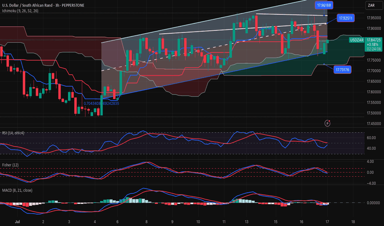Click the 17.92511 price callout

click(x=346, y=18)
